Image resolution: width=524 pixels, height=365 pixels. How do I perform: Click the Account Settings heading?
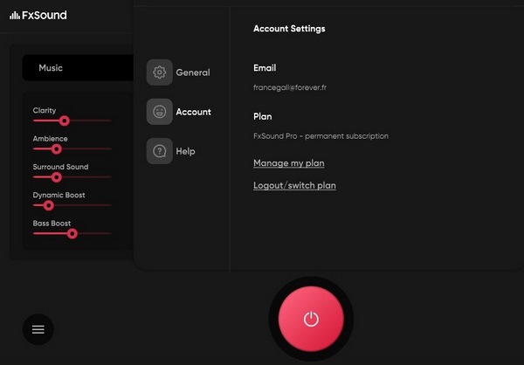[289, 29]
